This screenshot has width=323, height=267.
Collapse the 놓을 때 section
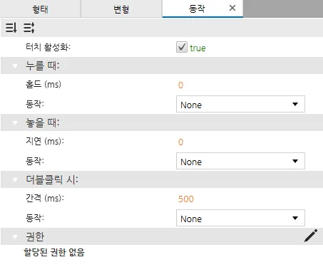[15, 122]
